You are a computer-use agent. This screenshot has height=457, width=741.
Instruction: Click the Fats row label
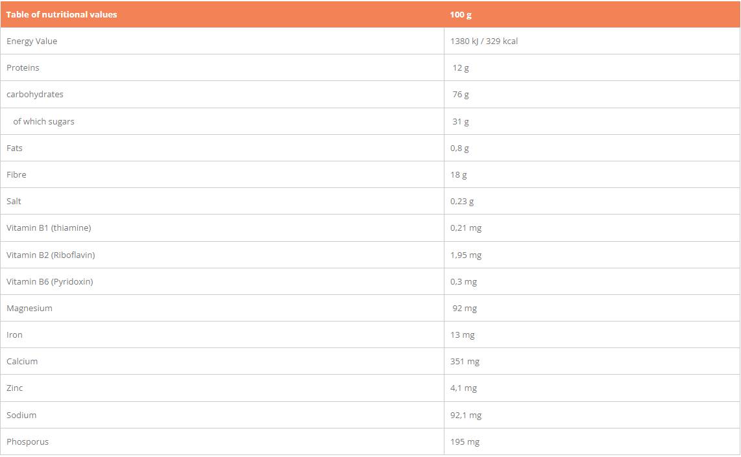pyautogui.click(x=14, y=148)
